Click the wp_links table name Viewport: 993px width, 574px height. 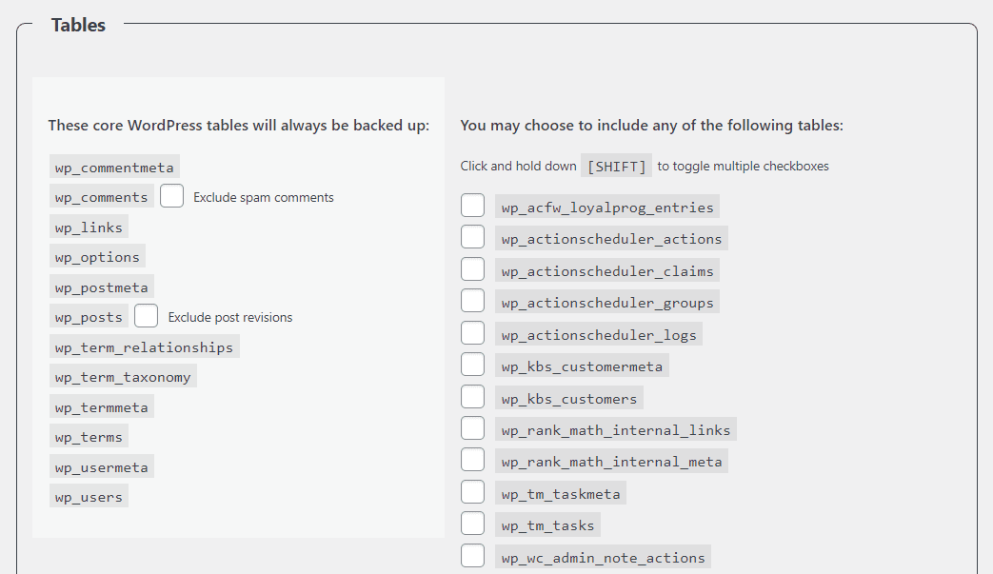click(x=89, y=228)
